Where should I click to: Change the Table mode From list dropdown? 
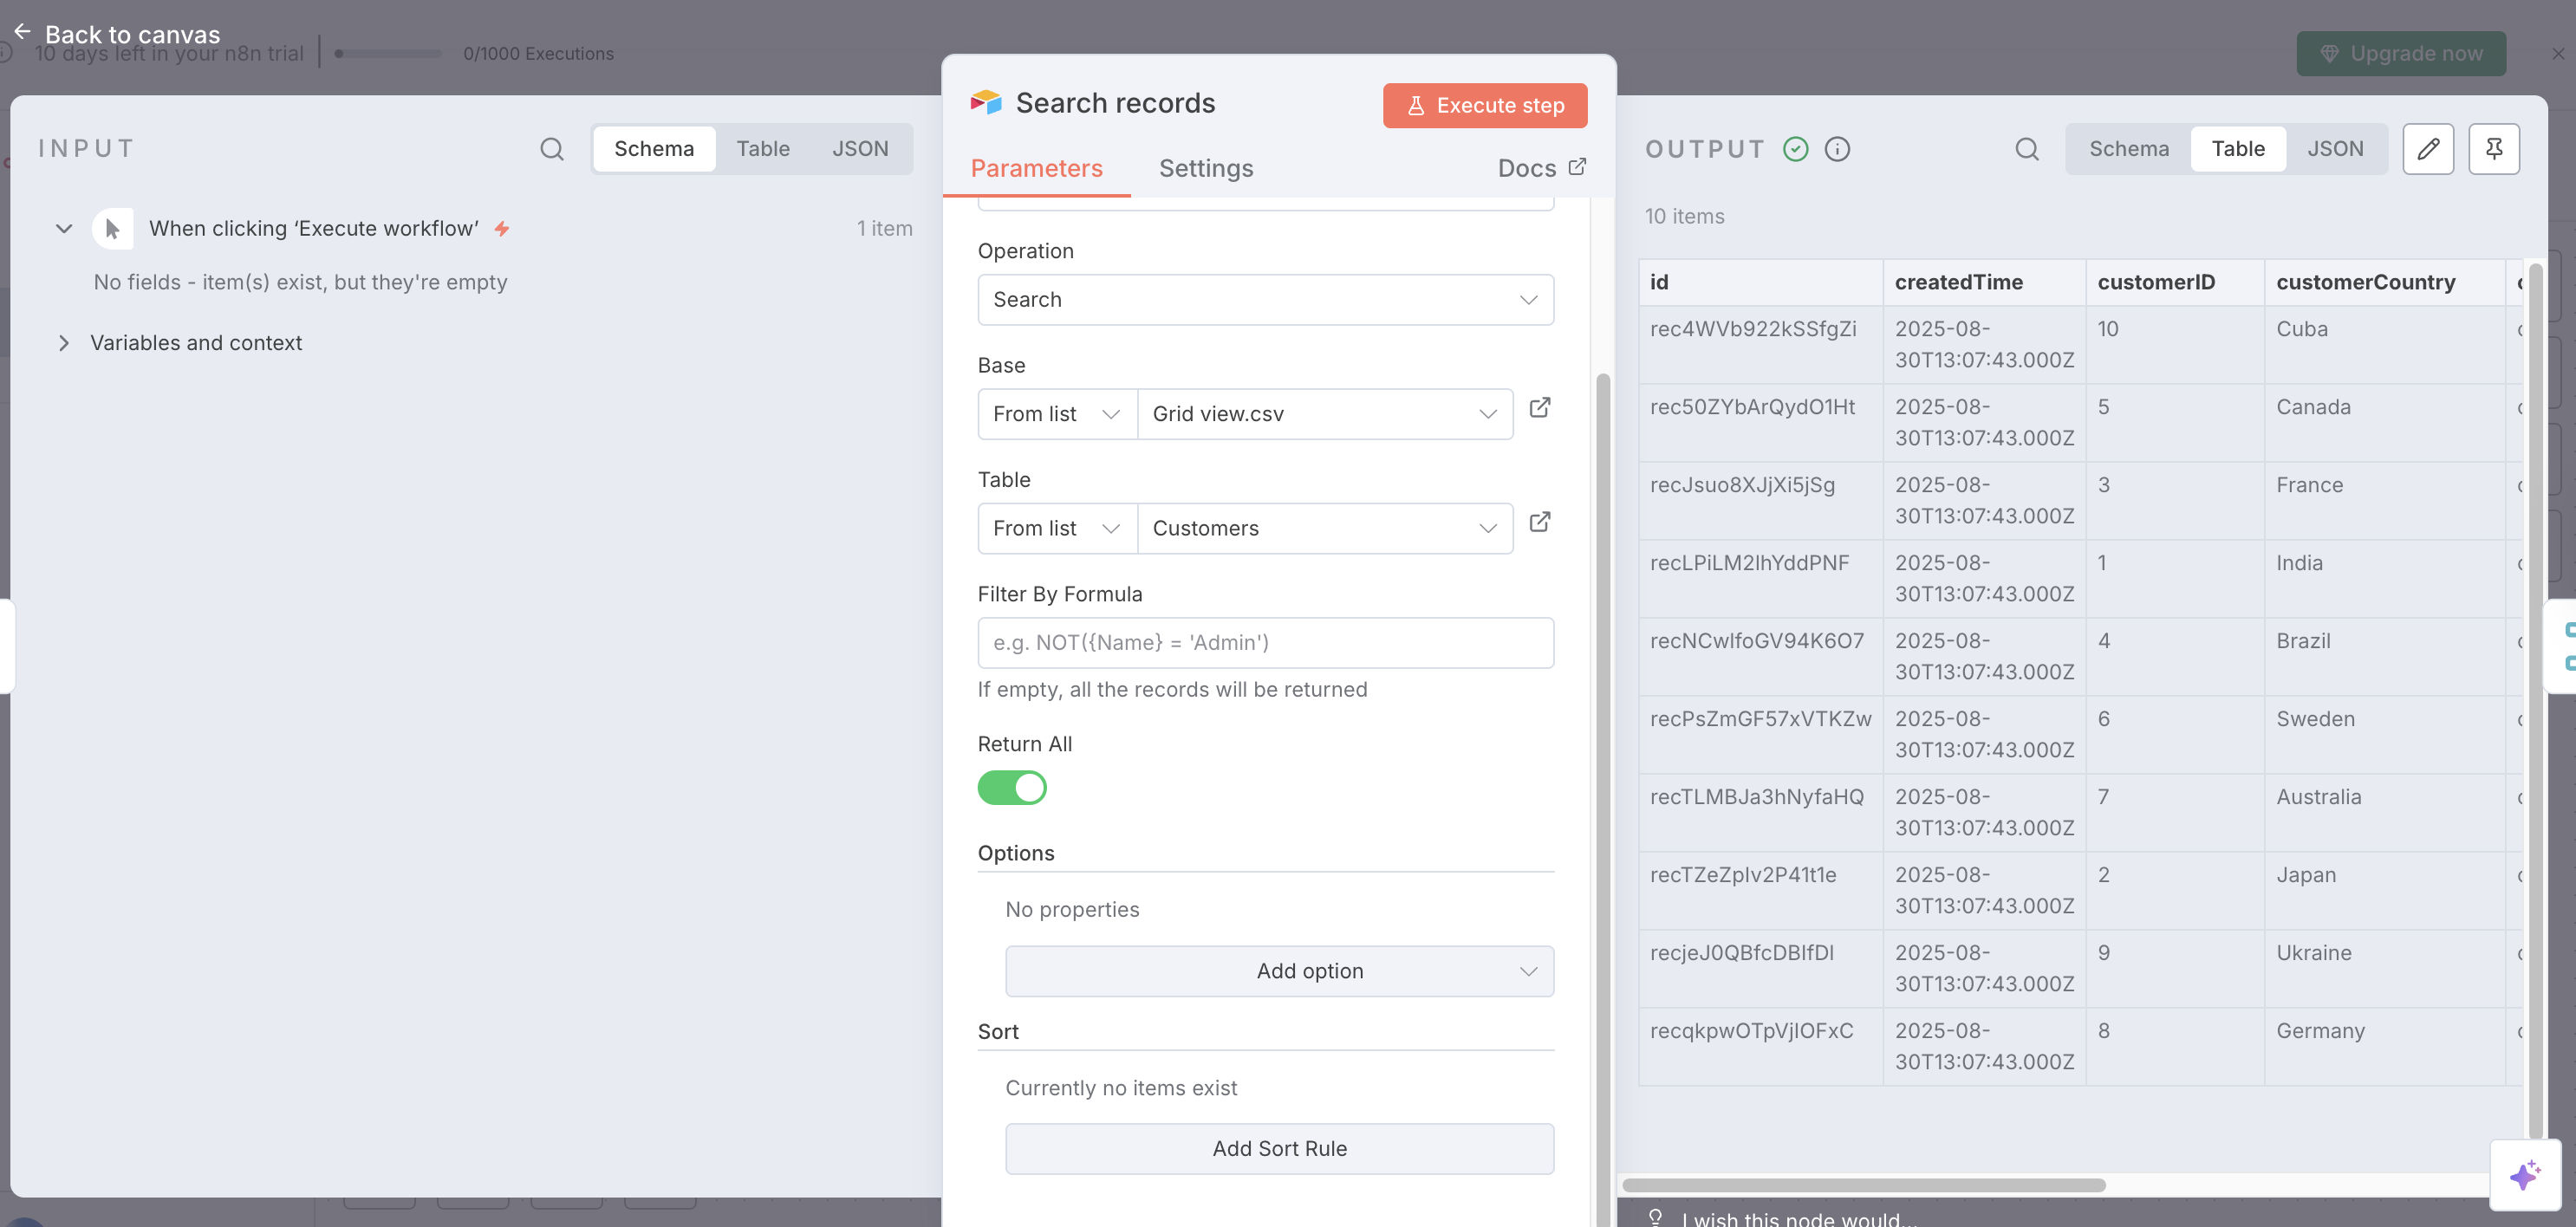pos(1057,528)
